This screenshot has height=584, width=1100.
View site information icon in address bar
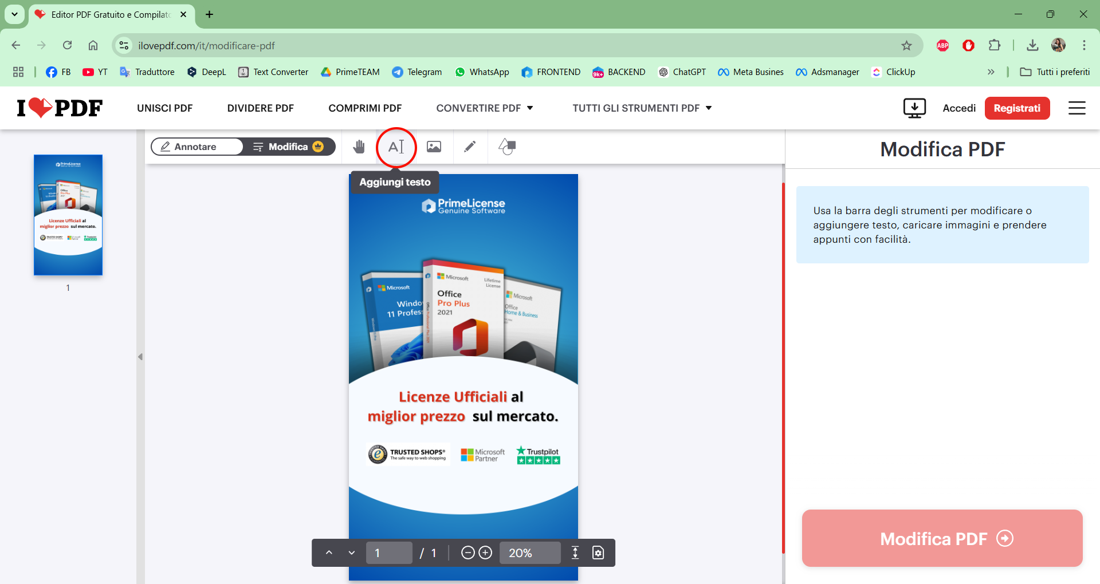pyautogui.click(x=124, y=45)
